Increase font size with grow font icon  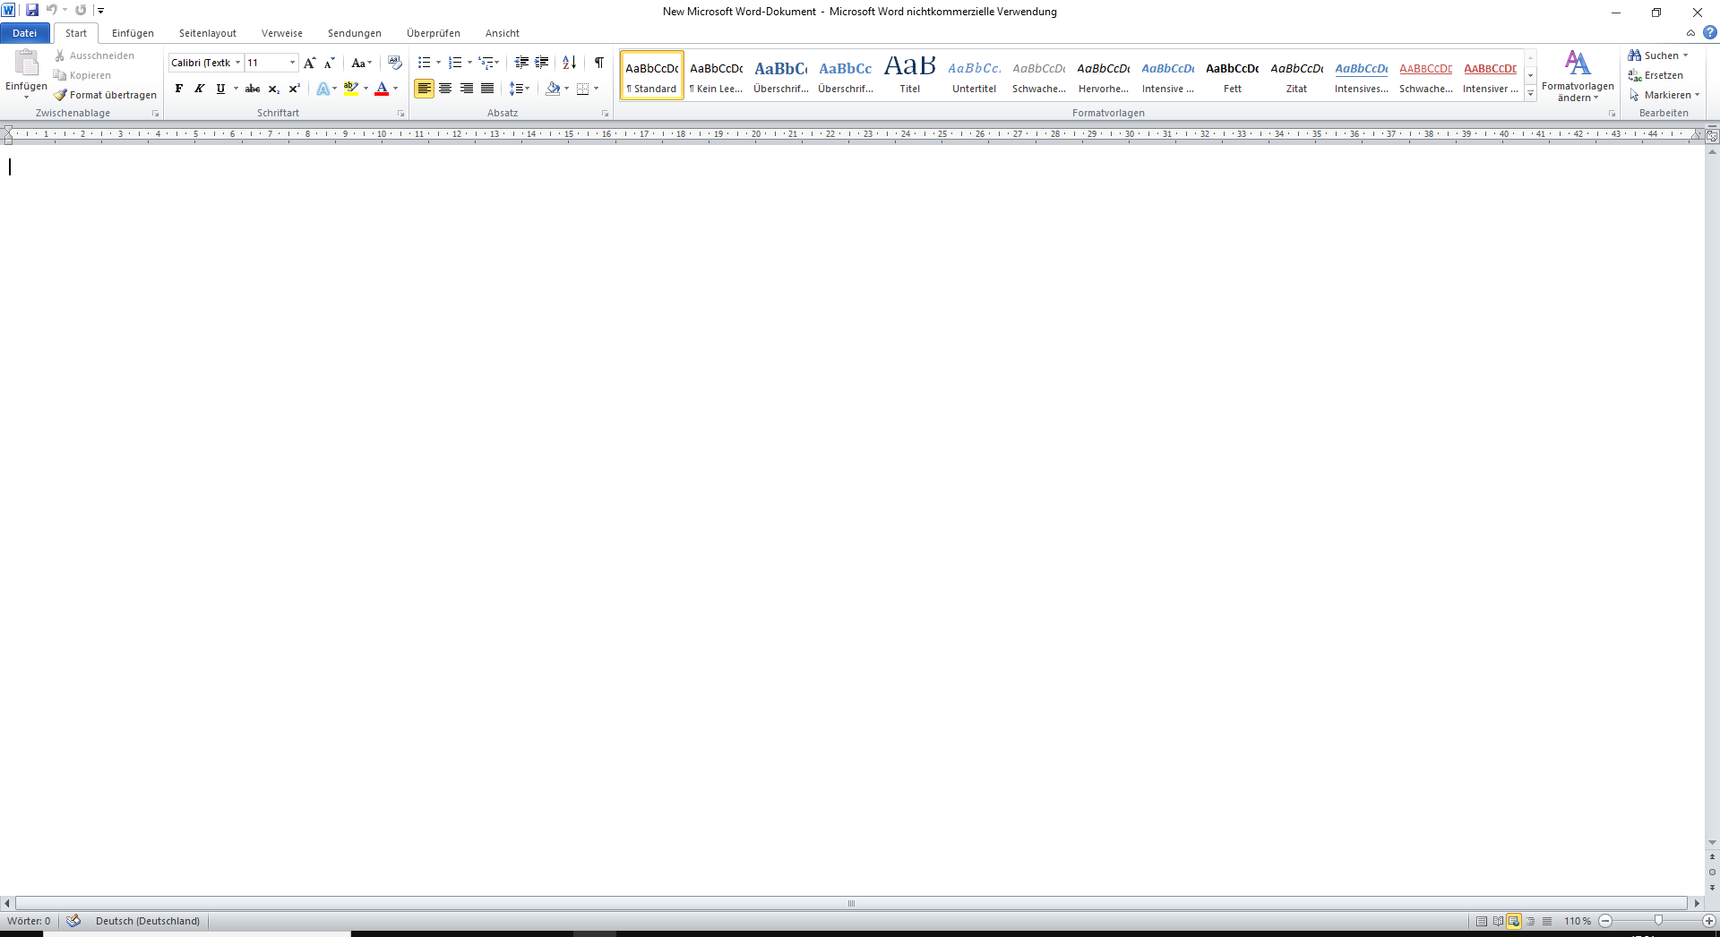point(309,63)
